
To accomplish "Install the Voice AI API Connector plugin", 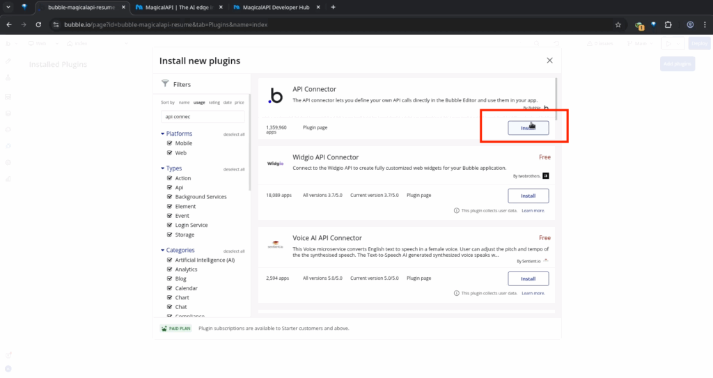I will (x=528, y=278).
